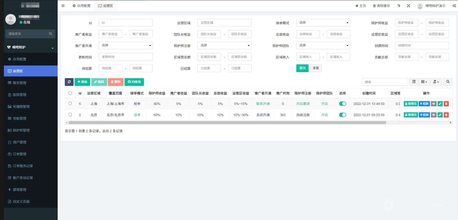
Task: Click the red delete icon for Shanghai row
Action: tap(446, 104)
